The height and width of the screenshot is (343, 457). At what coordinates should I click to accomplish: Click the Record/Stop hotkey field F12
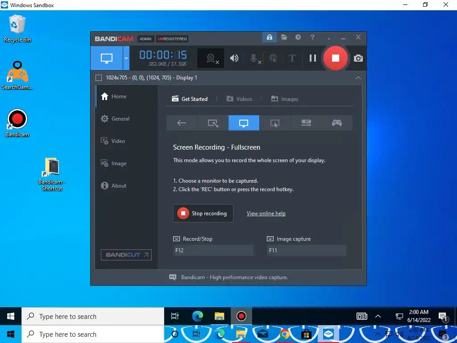click(x=213, y=250)
